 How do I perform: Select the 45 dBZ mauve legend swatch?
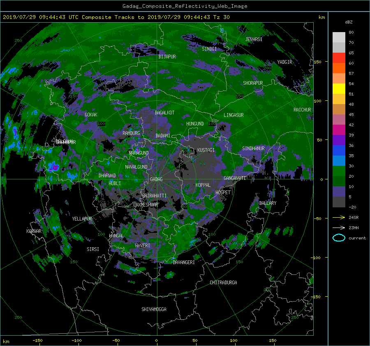[339, 119]
